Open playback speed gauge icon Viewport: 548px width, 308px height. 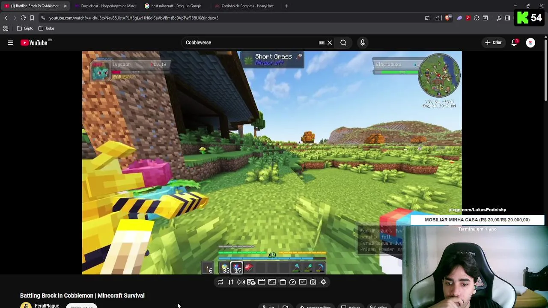tap(292, 282)
